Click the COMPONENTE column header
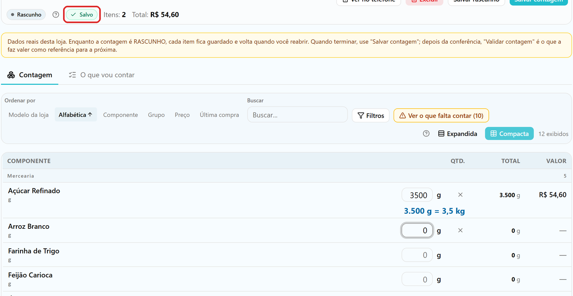The image size is (573, 296). (29, 161)
